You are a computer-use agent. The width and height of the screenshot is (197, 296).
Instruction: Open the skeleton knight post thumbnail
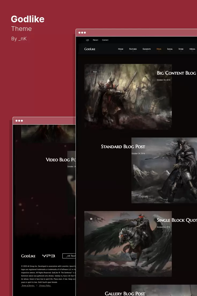tap(164, 170)
